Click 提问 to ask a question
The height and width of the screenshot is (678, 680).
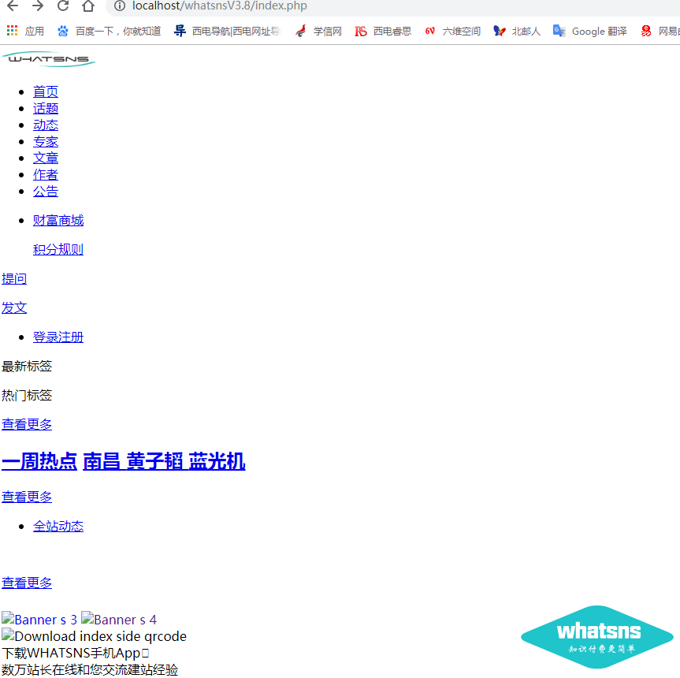point(14,278)
